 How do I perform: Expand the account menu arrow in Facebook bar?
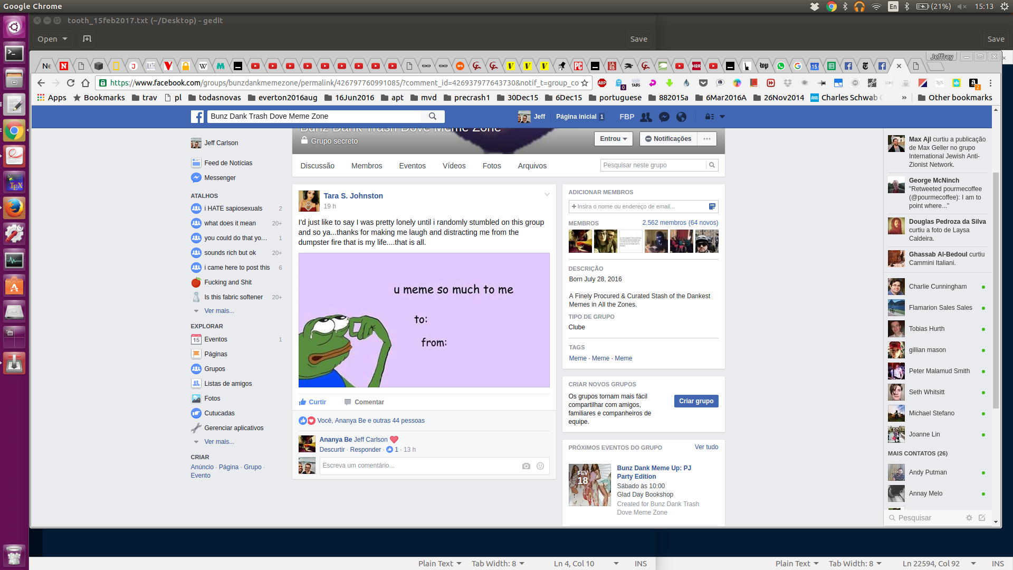pyautogui.click(x=722, y=117)
